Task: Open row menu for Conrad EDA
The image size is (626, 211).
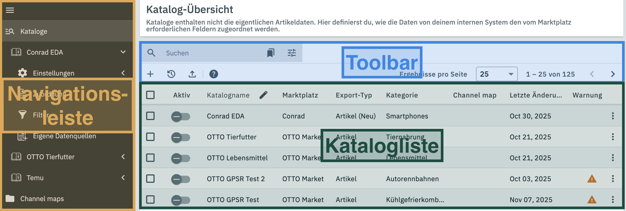Action: (x=613, y=116)
